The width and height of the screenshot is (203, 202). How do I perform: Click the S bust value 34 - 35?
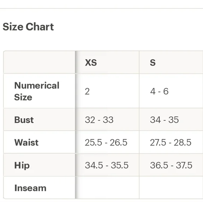[x=164, y=120]
